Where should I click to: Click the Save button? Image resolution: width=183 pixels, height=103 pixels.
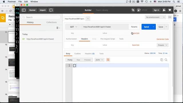click(x=161, y=27)
